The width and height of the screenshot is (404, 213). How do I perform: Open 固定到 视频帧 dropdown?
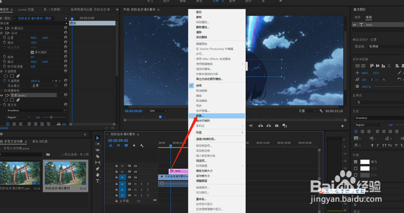click(x=385, y=46)
